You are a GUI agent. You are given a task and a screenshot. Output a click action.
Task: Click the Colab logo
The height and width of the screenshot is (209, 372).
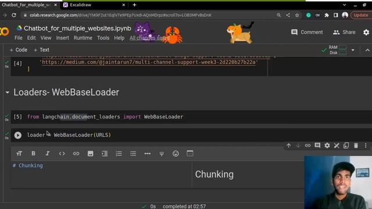pos(5,32)
